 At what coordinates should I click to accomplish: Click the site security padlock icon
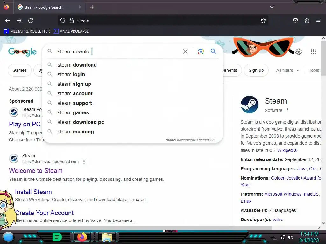72,21
